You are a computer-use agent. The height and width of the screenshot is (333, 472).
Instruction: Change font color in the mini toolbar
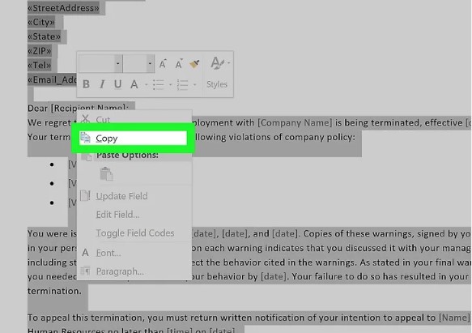pos(134,84)
